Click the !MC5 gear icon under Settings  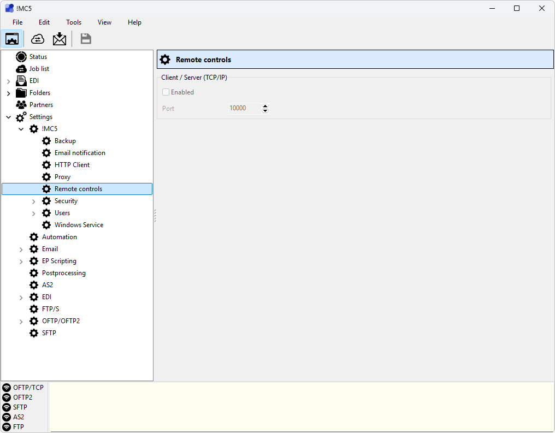click(x=34, y=129)
